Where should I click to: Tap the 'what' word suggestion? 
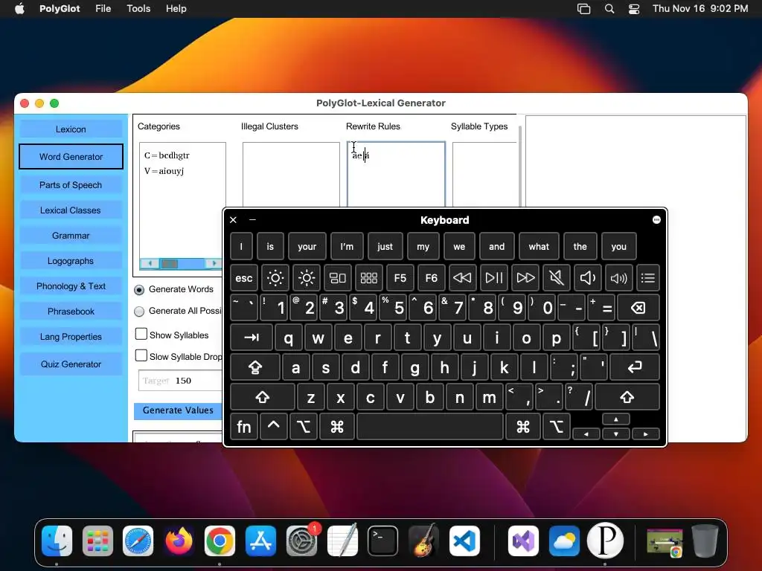pyautogui.click(x=539, y=247)
